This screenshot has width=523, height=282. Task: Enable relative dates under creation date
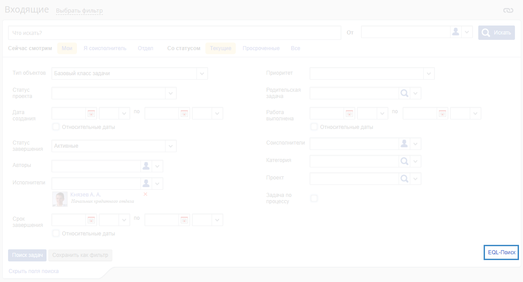coord(56,127)
